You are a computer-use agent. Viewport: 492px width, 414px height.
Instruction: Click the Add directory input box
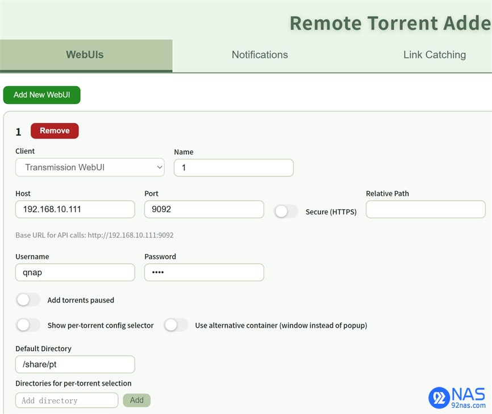67,400
